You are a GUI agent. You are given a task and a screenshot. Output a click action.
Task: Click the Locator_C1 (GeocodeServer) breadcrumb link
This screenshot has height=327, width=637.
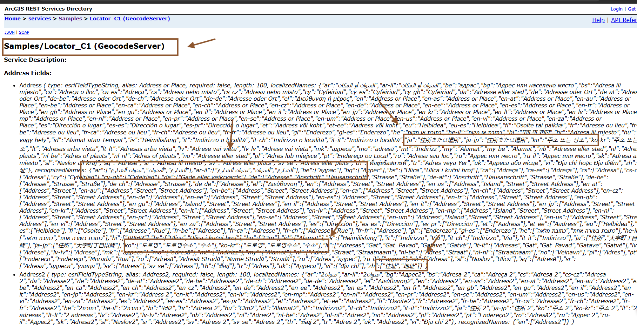point(130,19)
